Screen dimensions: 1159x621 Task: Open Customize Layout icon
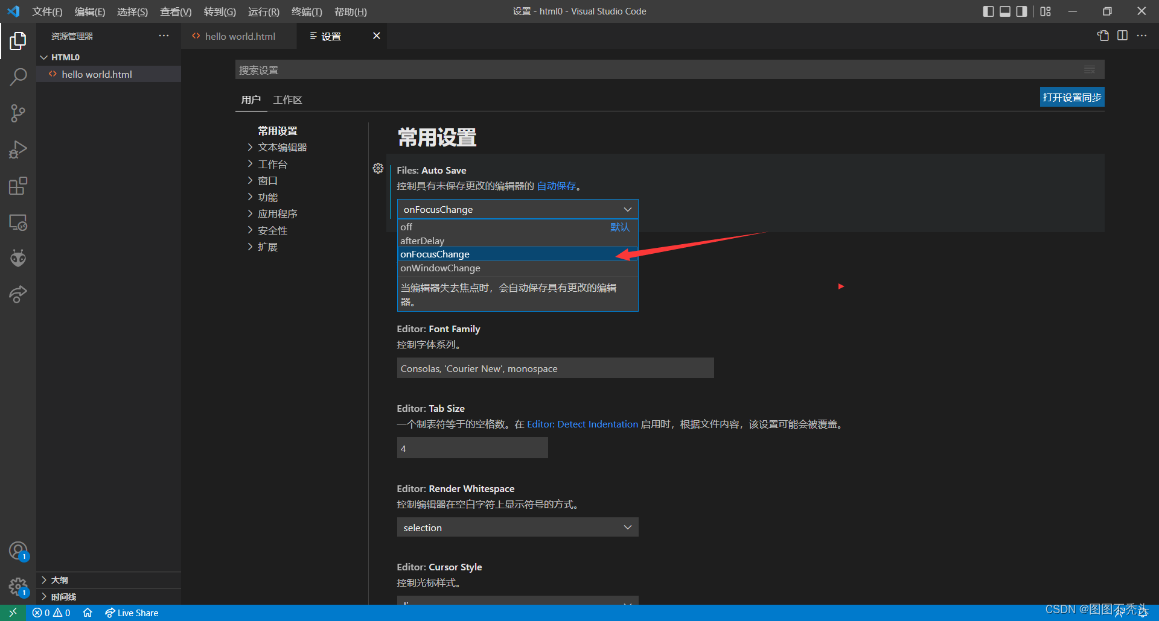[x=1046, y=11]
